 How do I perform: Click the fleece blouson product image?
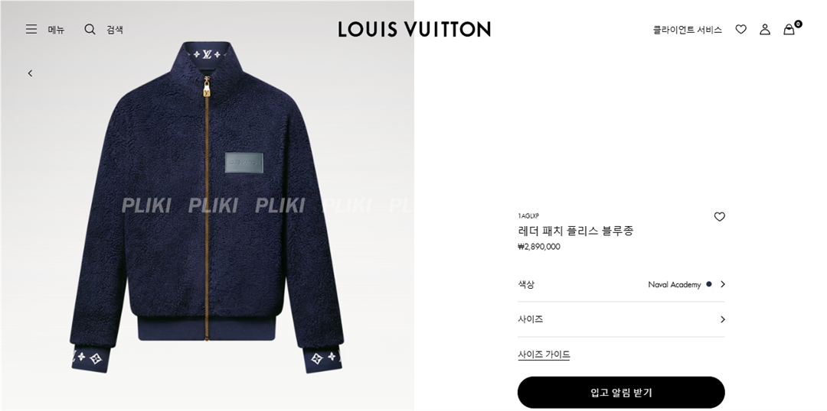coord(207,208)
